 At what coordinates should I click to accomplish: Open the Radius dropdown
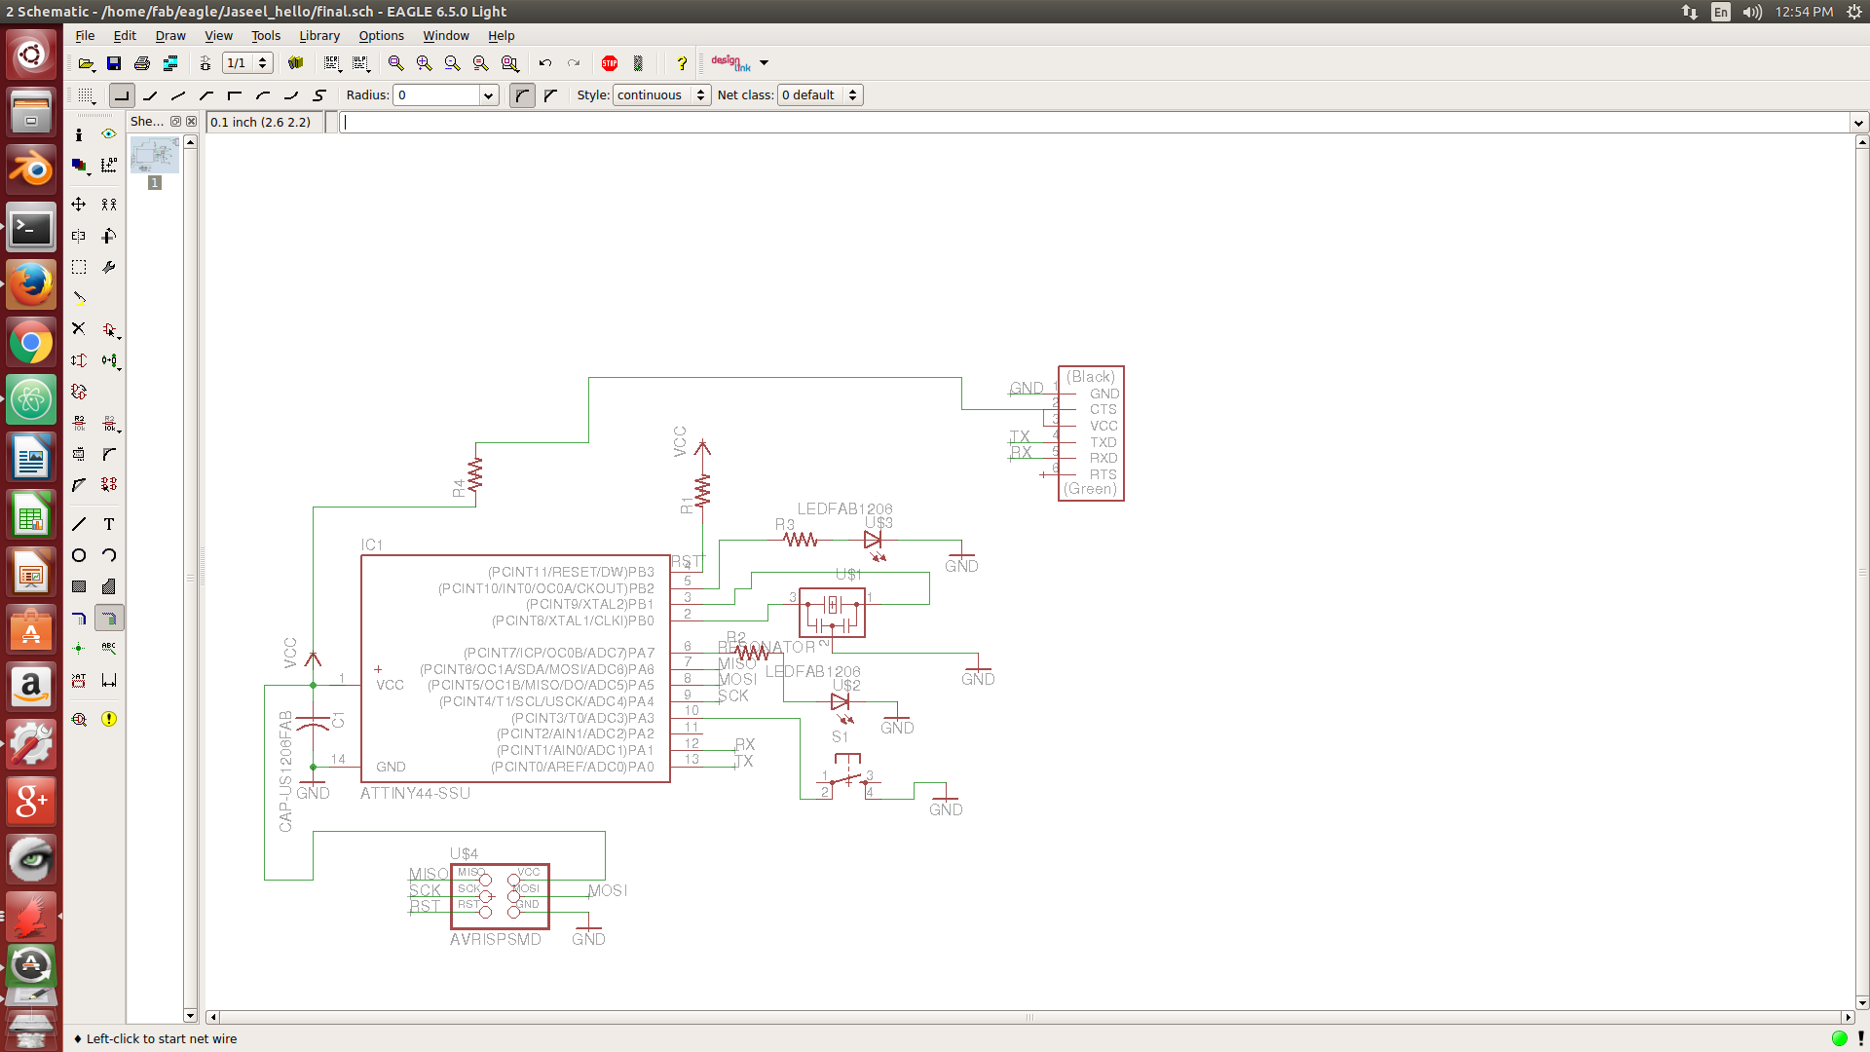488,95
